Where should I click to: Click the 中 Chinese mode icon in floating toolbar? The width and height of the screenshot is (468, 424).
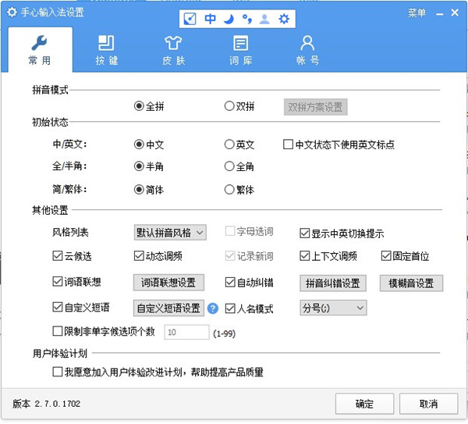click(x=211, y=18)
